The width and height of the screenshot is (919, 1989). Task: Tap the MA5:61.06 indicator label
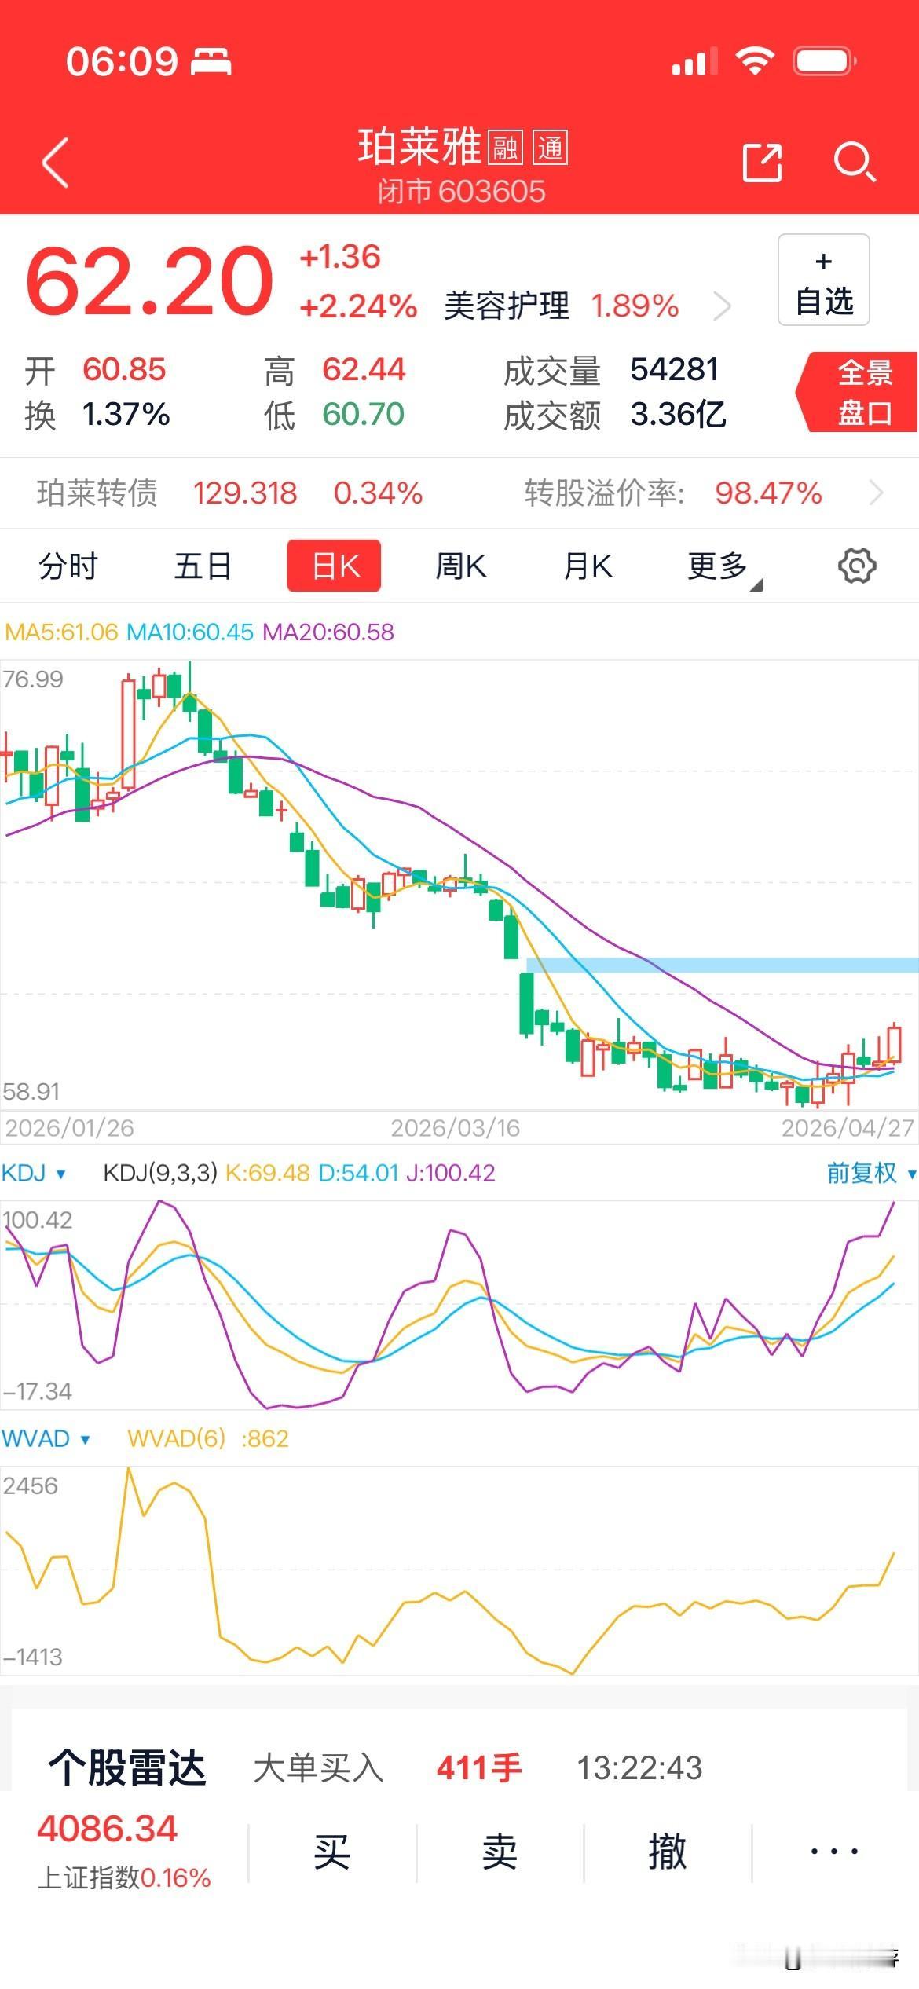(61, 632)
